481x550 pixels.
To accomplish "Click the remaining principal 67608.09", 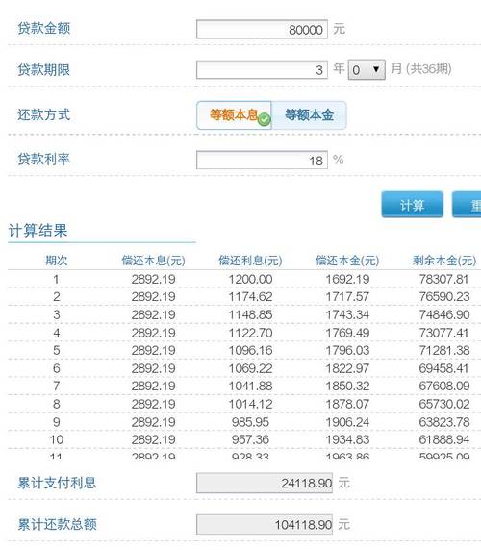I will (x=444, y=386).
